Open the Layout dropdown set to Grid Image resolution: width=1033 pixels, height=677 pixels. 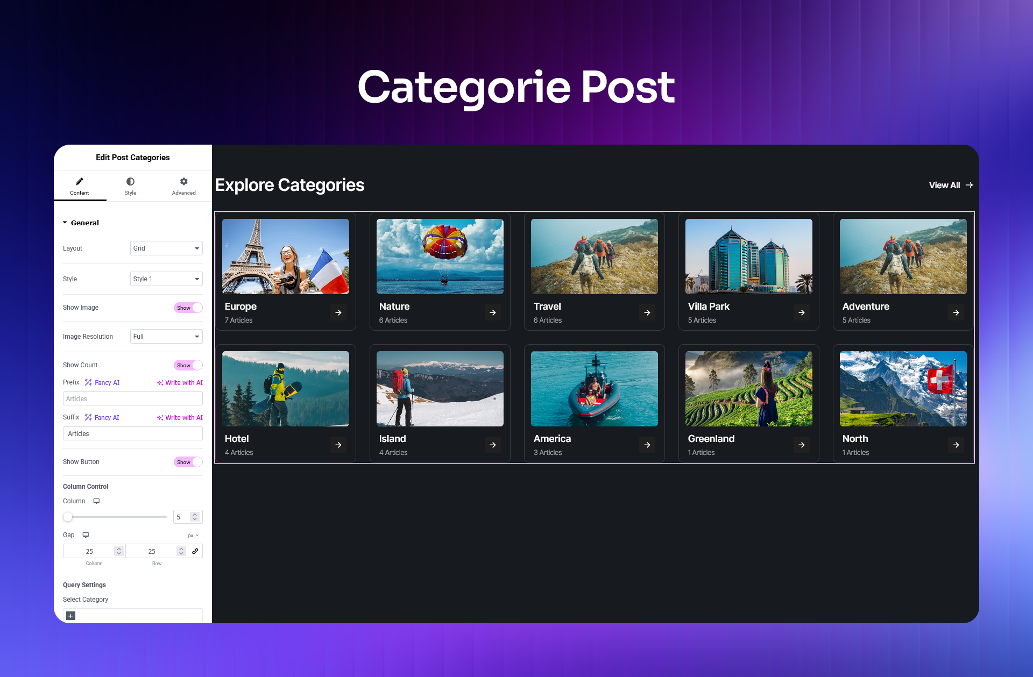[x=166, y=248]
